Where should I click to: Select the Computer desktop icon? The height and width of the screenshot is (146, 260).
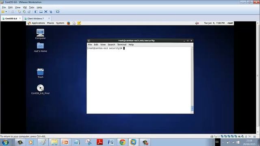point(40,34)
